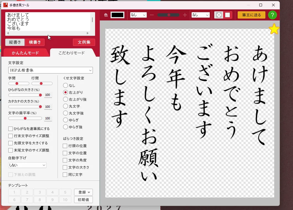Image resolution: width=293 pixels, height=210 pixels.
Task: Enable 先頭文字を大きくする checkbox
Action: click(x=11, y=143)
